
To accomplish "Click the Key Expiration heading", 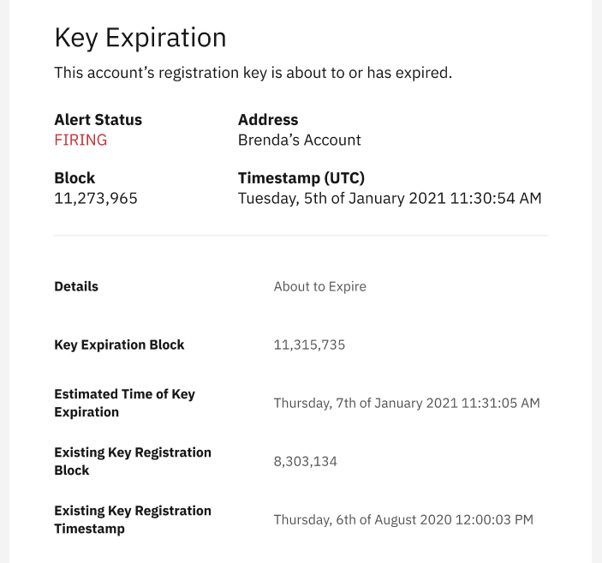I will pyautogui.click(x=140, y=39).
